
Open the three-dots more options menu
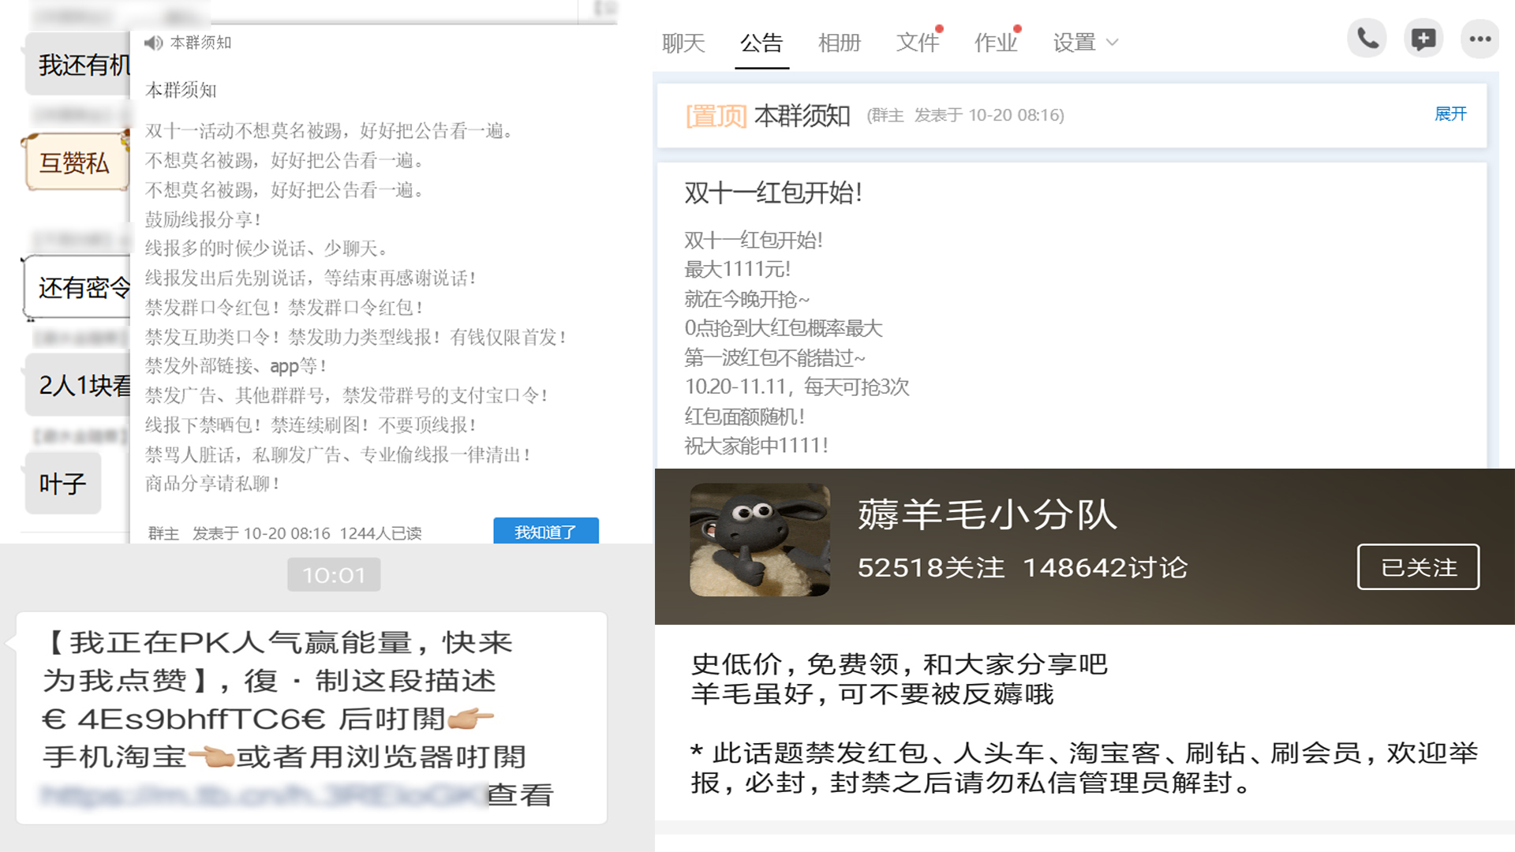(x=1479, y=39)
